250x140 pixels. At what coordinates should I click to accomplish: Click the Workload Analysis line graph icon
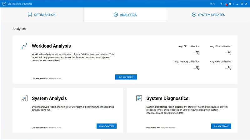pos(24,46)
